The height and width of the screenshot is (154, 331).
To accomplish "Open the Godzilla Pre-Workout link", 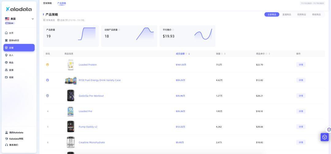I will (91, 96).
